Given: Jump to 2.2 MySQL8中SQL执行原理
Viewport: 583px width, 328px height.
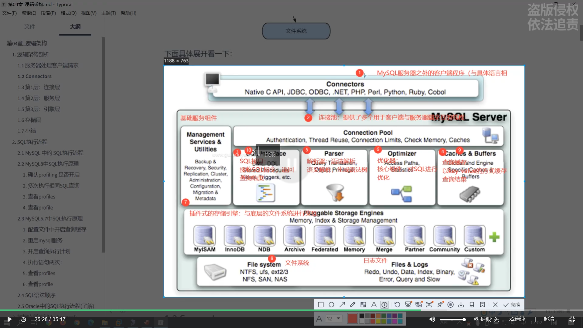Looking at the screenshot, I should (x=48, y=164).
